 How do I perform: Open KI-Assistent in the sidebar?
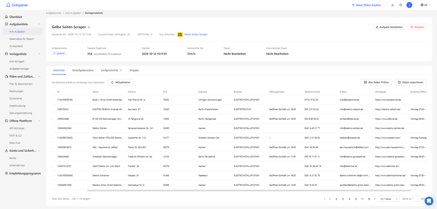tap(16, 46)
